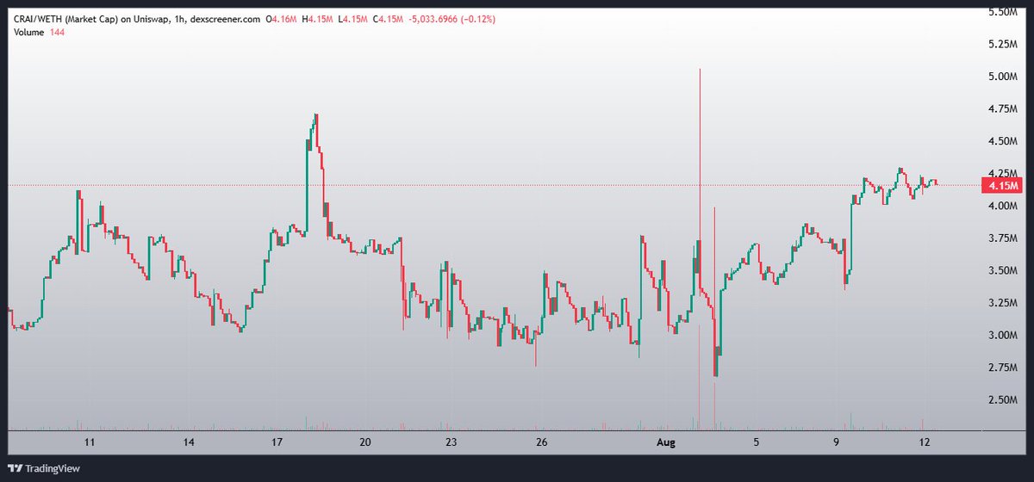
Task: Click the 4.50M price axis label
Action: [1002, 141]
